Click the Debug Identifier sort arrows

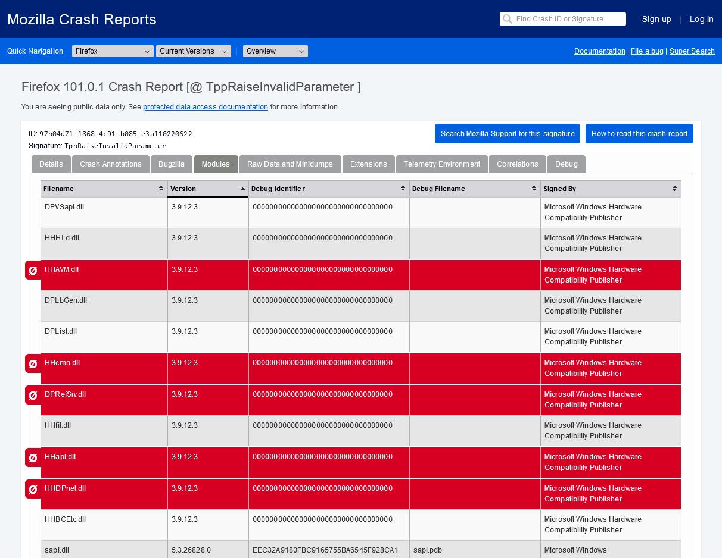403,189
